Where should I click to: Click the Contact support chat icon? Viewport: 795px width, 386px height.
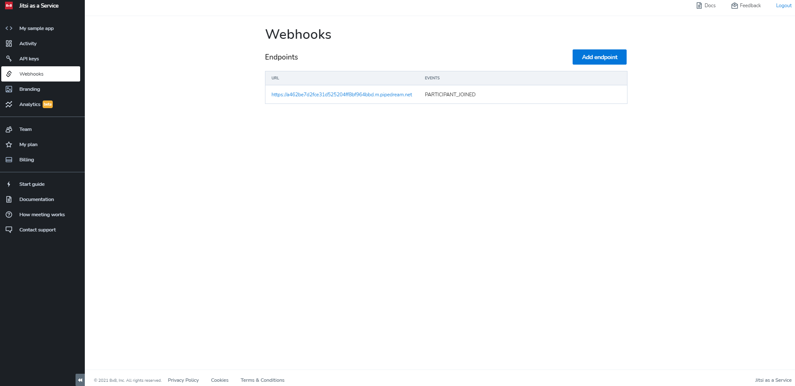[9, 229]
